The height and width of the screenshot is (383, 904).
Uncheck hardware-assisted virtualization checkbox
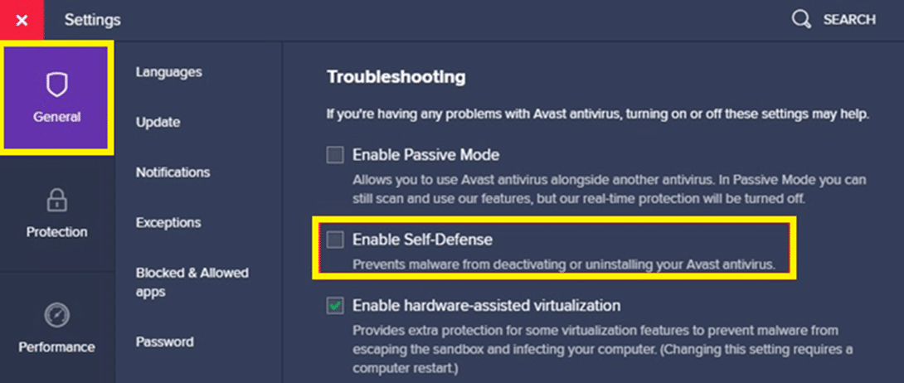coord(335,306)
